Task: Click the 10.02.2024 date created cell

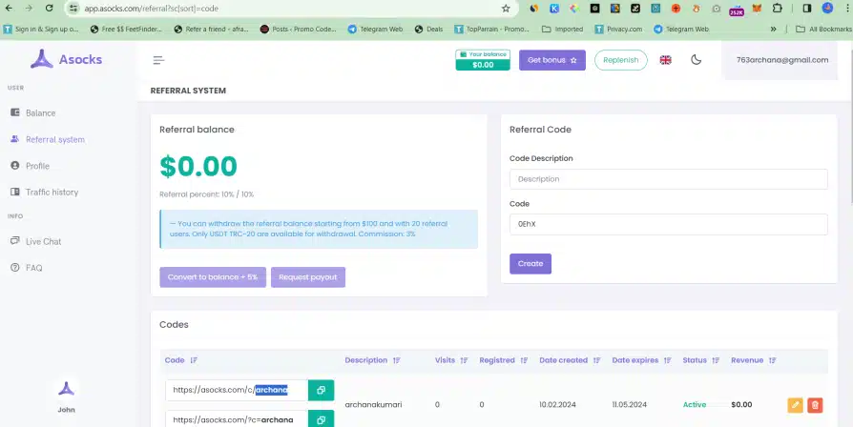Action: 557,405
